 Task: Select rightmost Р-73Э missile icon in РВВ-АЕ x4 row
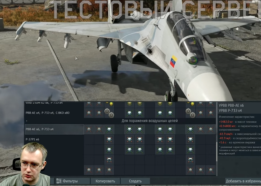click(x=211, y=113)
